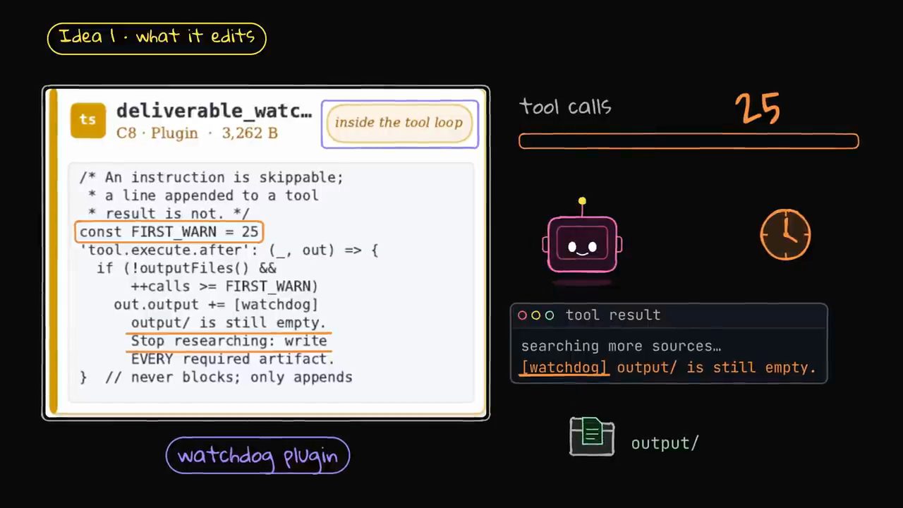Click the "tool calls" heading
This screenshot has width=903, height=508.
tap(566, 107)
